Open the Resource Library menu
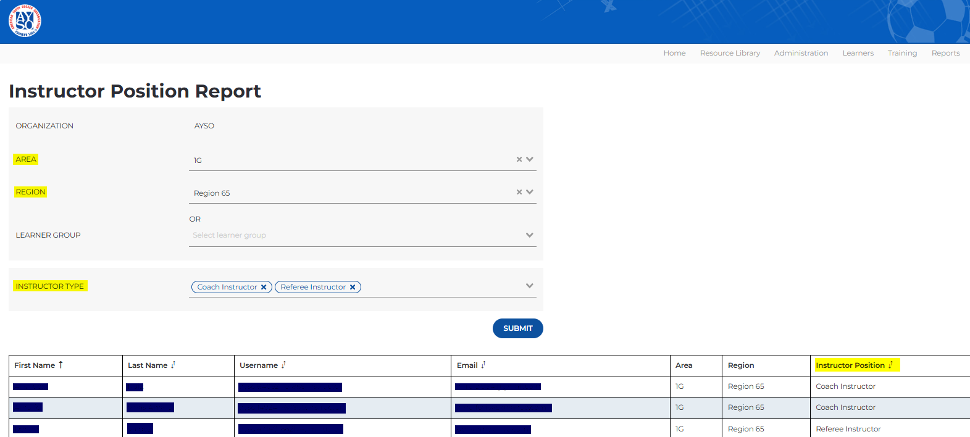 [x=730, y=53]
